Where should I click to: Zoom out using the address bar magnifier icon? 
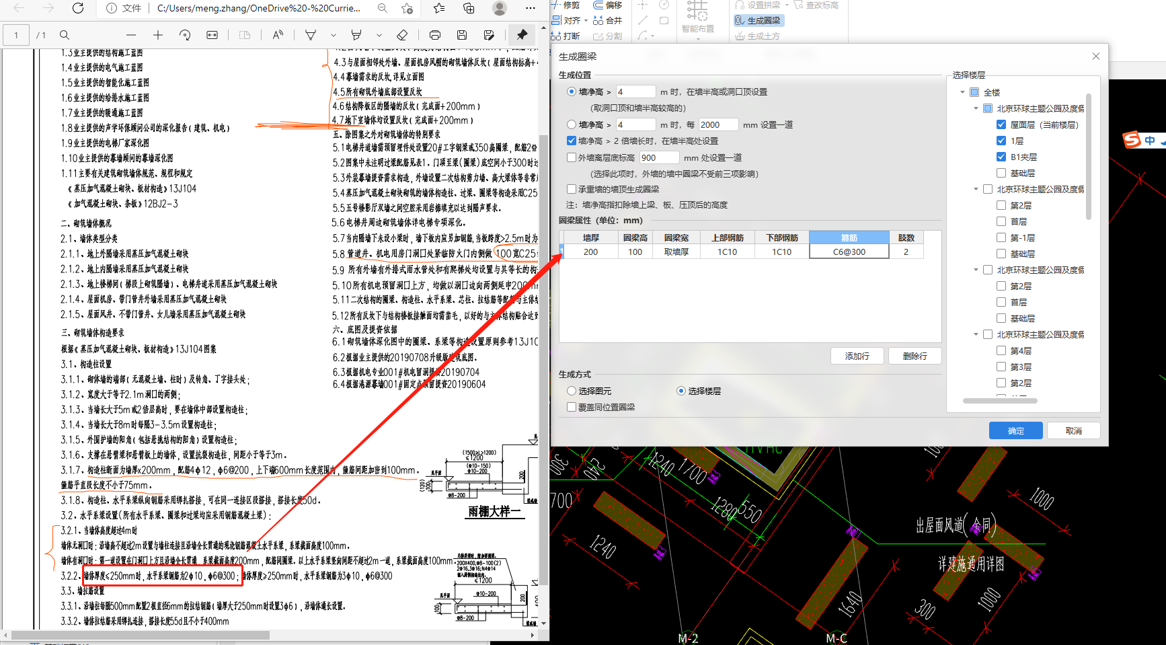pos(383,8)
